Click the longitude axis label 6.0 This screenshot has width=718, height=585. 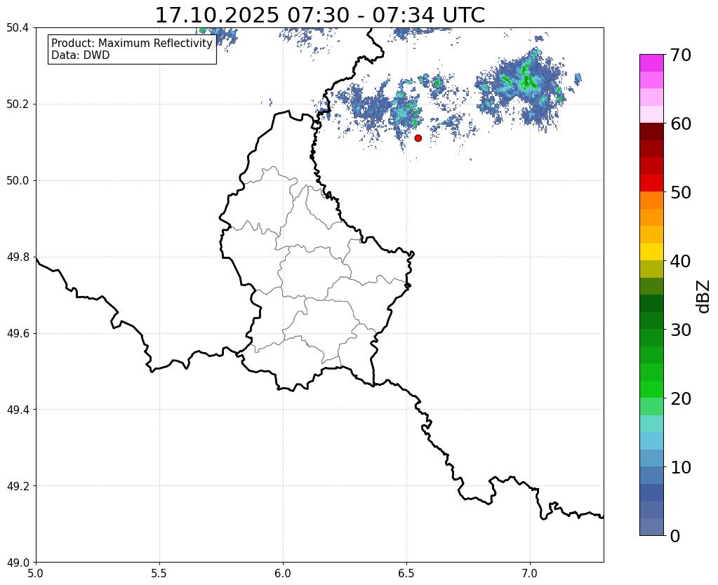(x=283, y=573)
